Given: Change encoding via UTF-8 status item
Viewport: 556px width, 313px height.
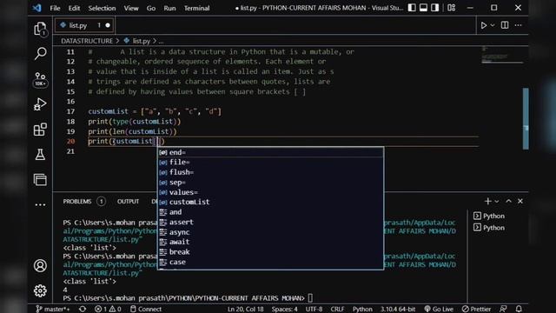Looking at the screenshot, I should click(314, 309).
